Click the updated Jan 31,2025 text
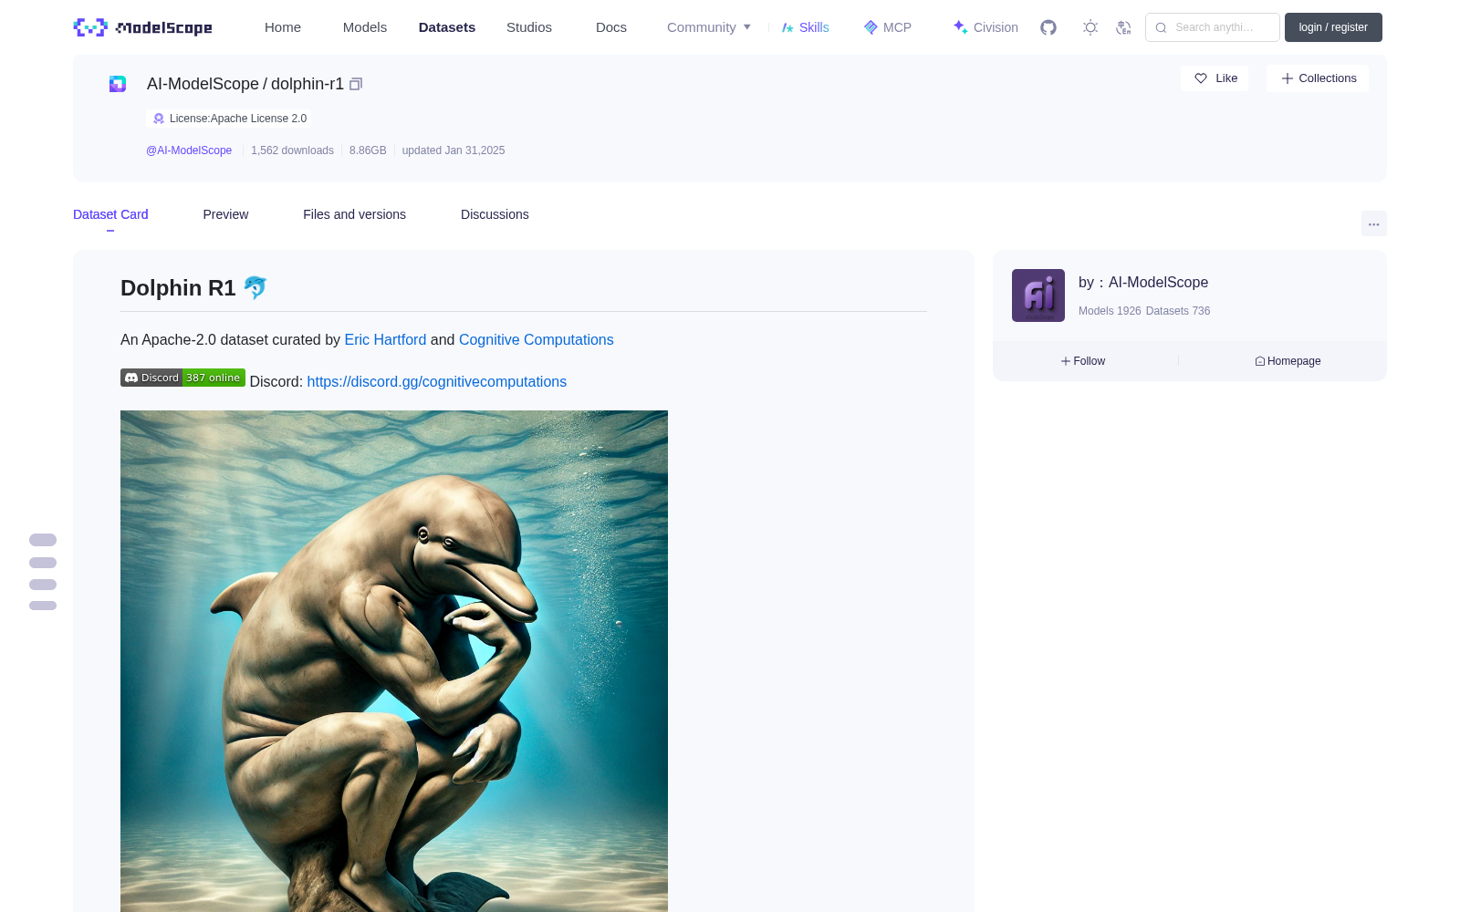This screenshot has width=1460, height=912. coord(454,150)
